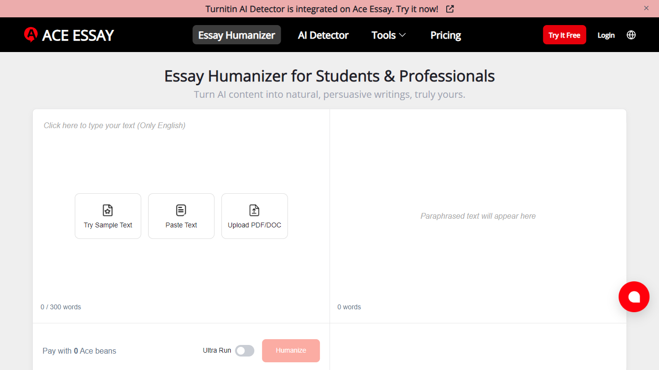Screen dimensions: 659x370
Task: Click the Paste Text clipboard icon
Action: [181, 210]
